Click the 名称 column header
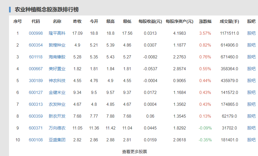 57,21
